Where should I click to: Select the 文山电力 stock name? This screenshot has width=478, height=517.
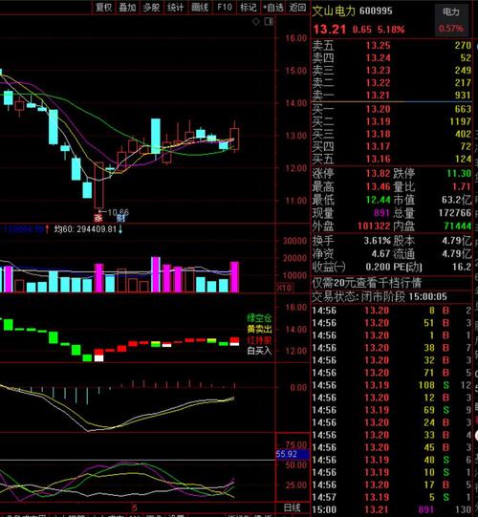pos(334,11)
